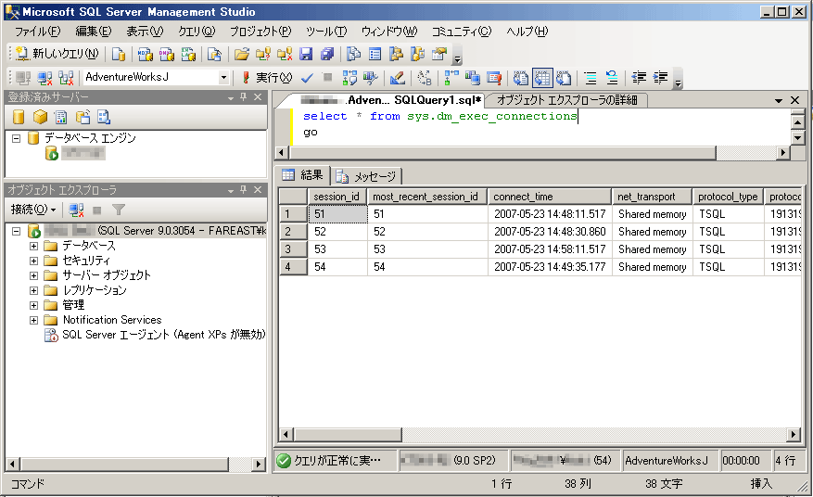813x497 pixels.
Task: Click the Summary list icon in toolbar
Action: pos(375,54)
